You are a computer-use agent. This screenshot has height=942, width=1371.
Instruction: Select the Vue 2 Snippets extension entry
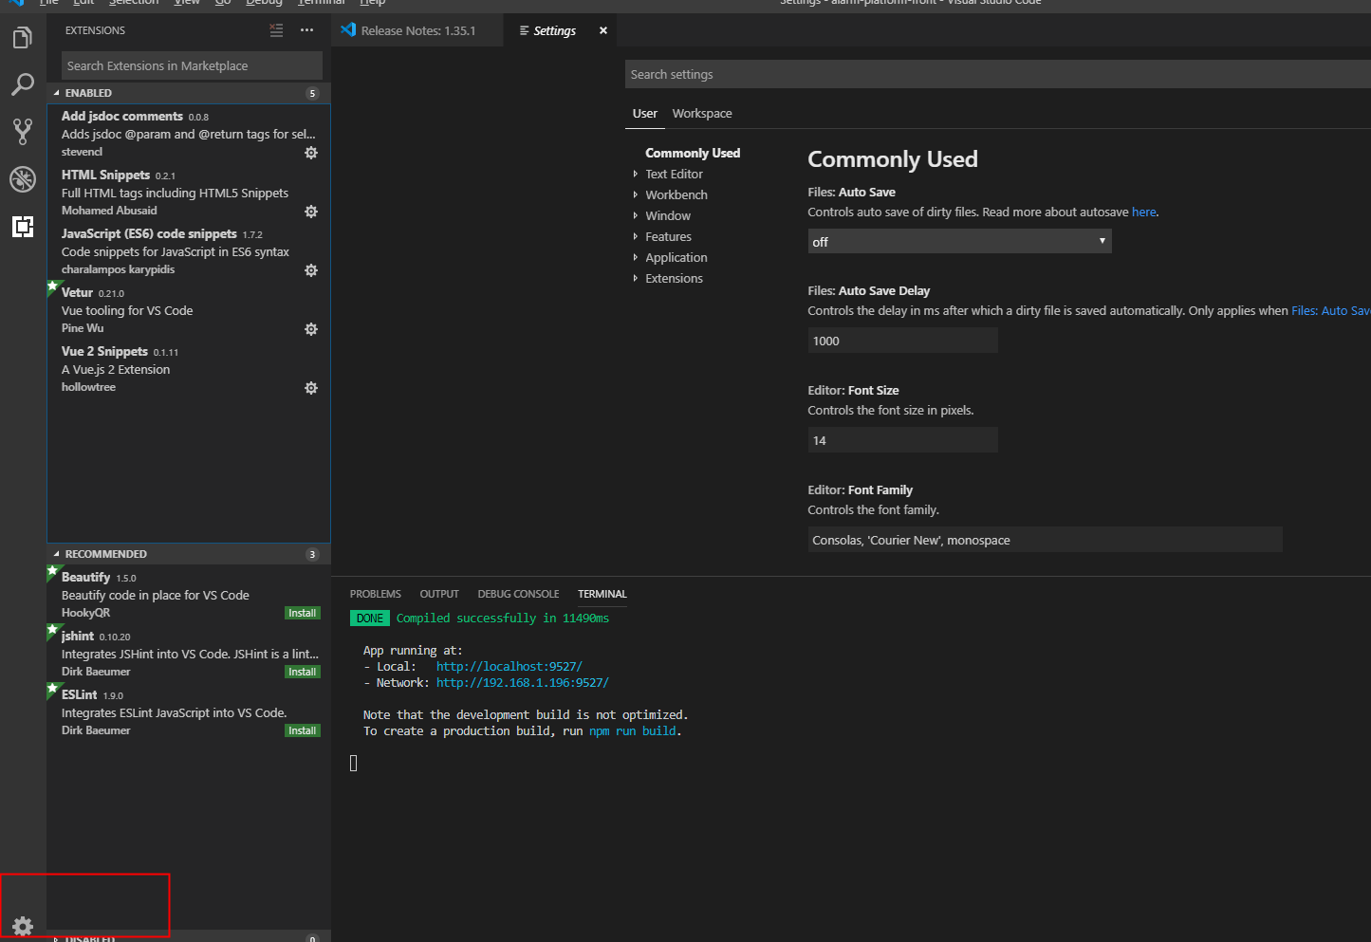click(189, 369)
